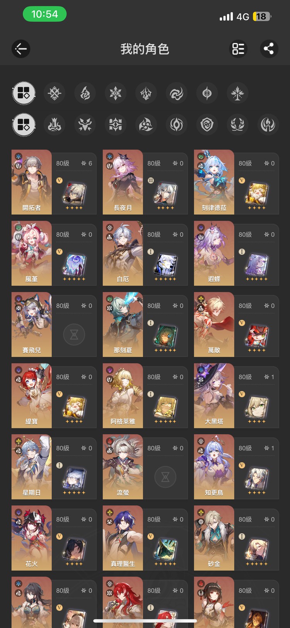Select all paths filter button
This screenshot has height=628, width=290.
click(x=24, y=125)
